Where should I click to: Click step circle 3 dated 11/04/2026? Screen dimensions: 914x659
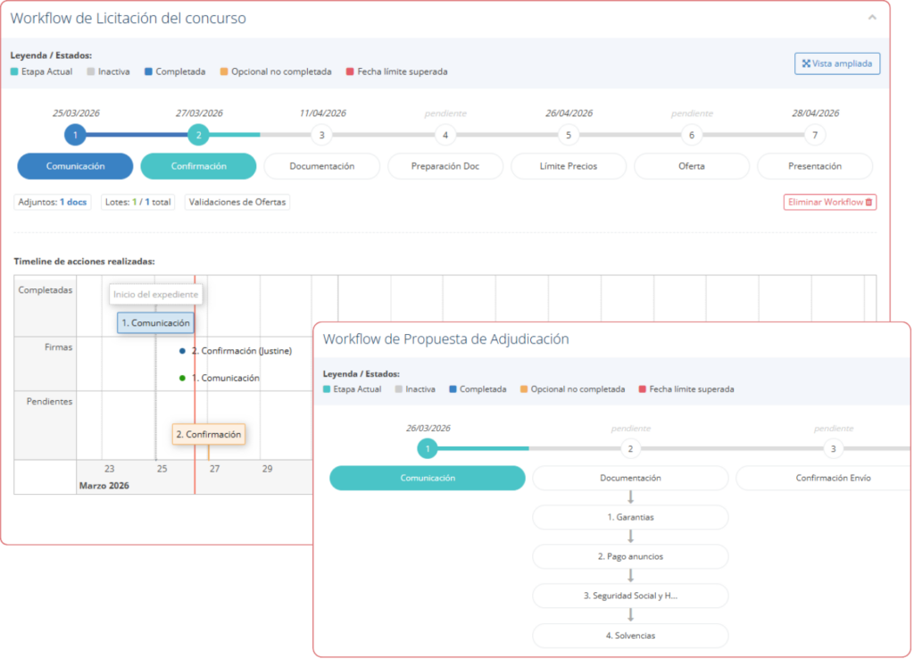tap(322, 136)
